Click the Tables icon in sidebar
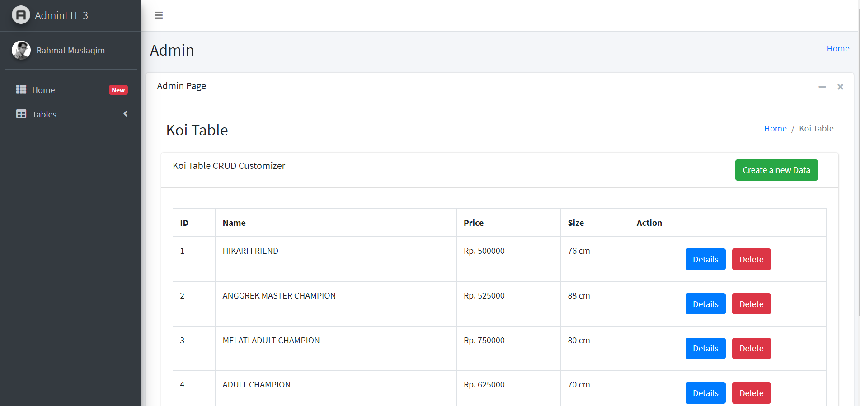Viewport: 860px width, 406px height. tap(21, 114)
